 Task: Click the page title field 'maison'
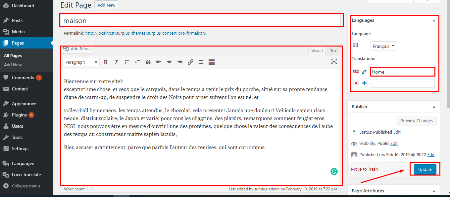tap(200, 20)
